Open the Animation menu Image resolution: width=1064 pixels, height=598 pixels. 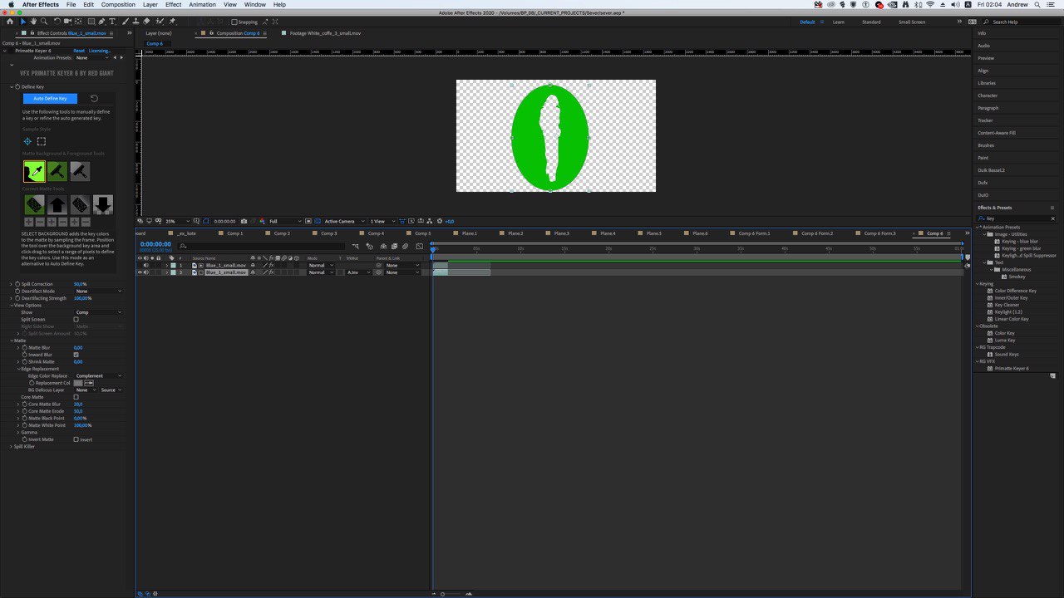point(202,4)
